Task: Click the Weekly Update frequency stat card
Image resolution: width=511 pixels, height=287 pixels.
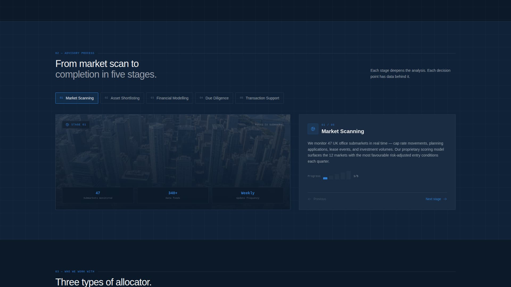Action: pyautogui.click(x=248, y=195)
